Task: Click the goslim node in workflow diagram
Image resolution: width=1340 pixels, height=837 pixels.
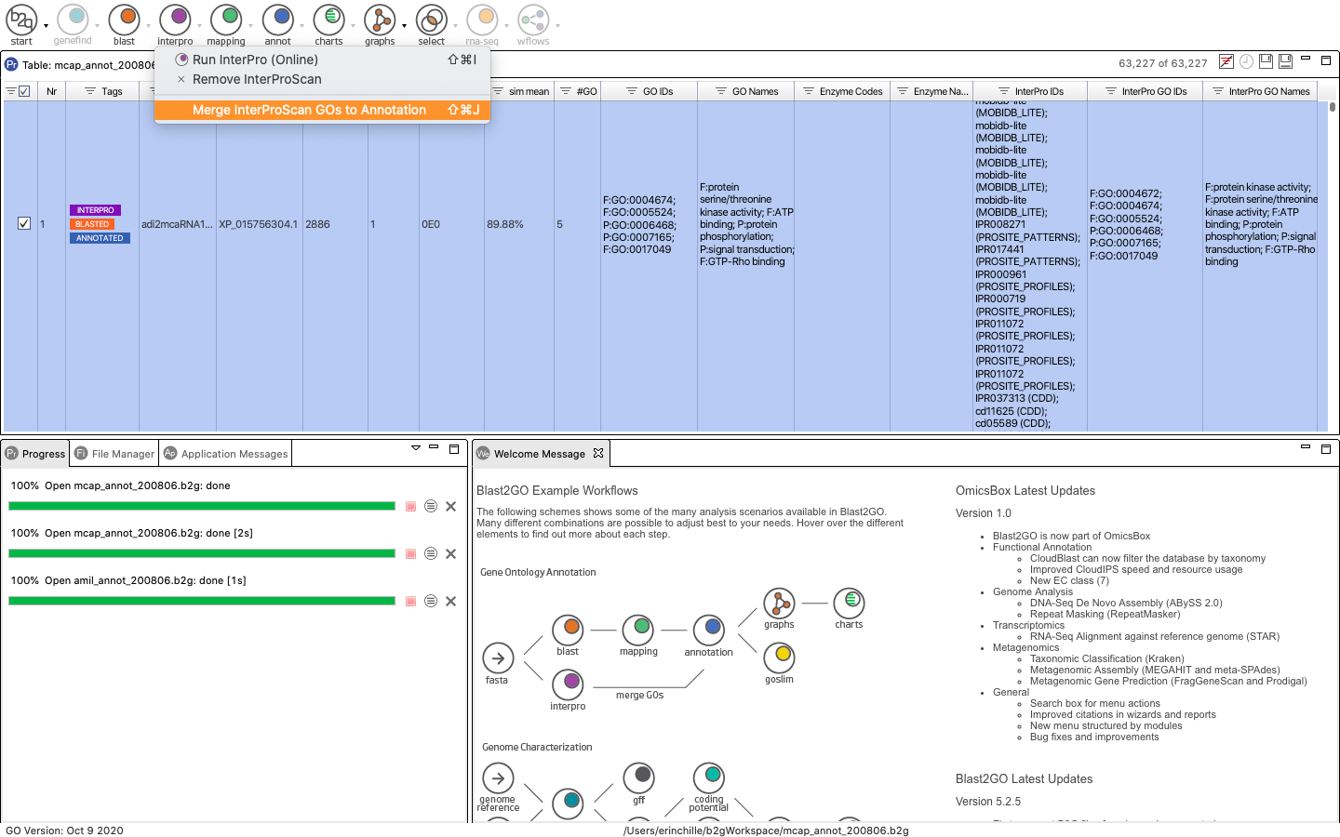Action: tap(779, 658)
